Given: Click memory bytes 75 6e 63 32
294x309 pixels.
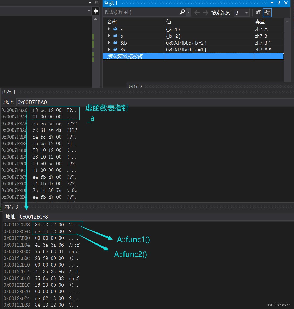Looking at the screenshot, I should coord(49,278).
